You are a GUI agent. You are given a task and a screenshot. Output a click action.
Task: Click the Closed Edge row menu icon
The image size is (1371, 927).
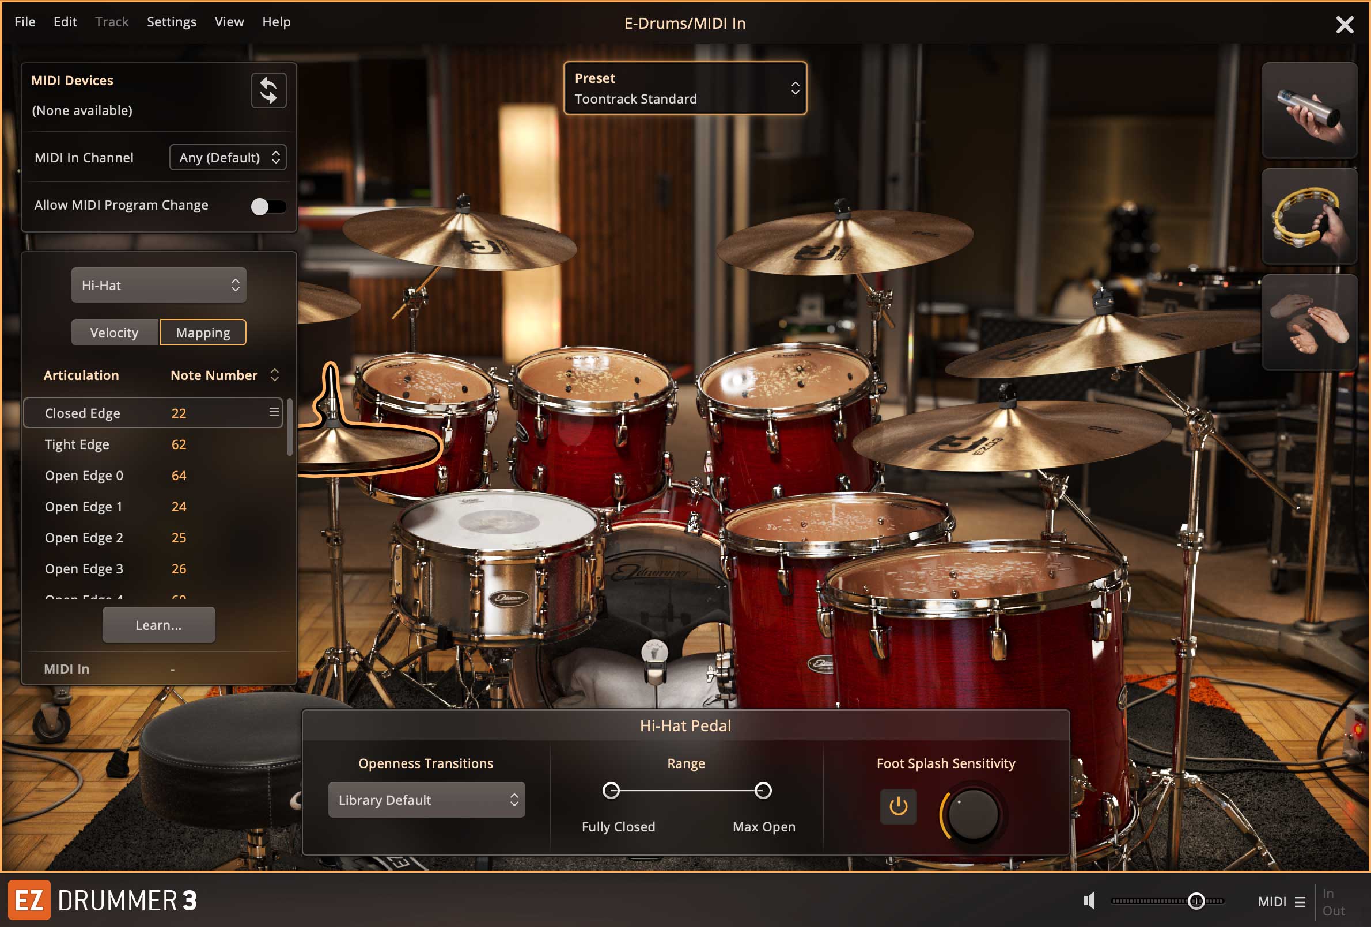click(274, 412)
